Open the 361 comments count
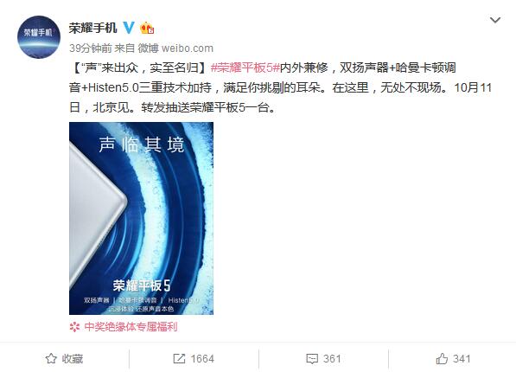Image resolution: width=516 pixels, height=372 pixels. pos(332,358)
